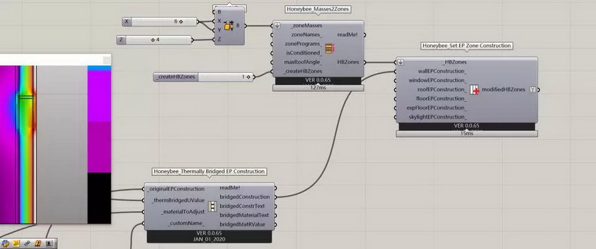Click the Z number slider handle
This screenshot has width=596, height=249.
pyautogui.click(x=153, y=40)
